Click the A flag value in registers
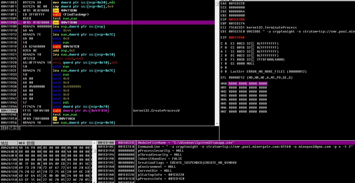 226,52
